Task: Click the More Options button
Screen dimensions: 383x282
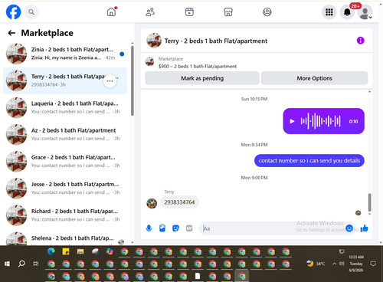Action: (x=314, y=78)
